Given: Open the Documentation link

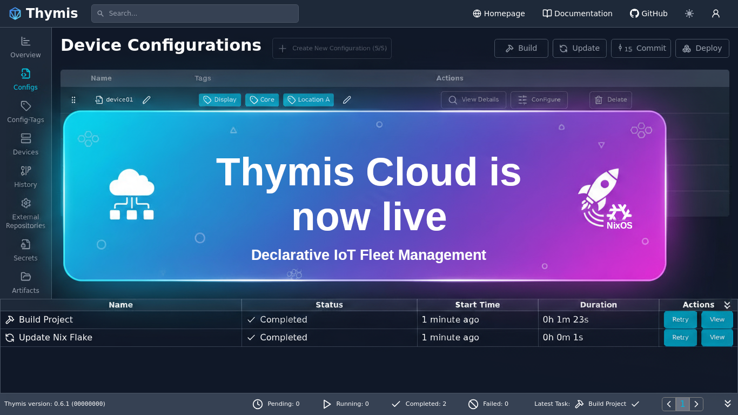Looking at the screenshot, I should coord(578,14).
